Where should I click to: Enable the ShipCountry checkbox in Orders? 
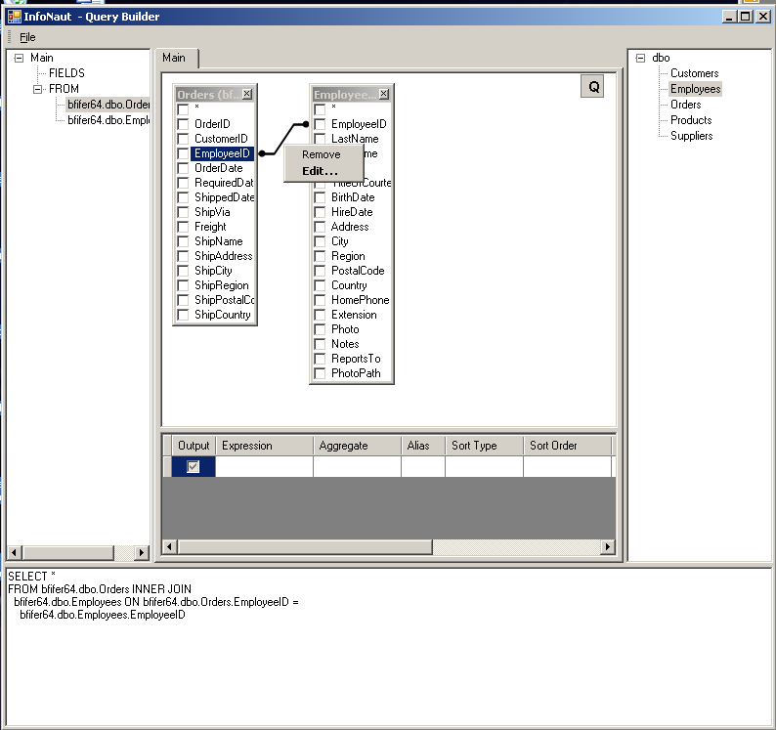coord(183,315)
